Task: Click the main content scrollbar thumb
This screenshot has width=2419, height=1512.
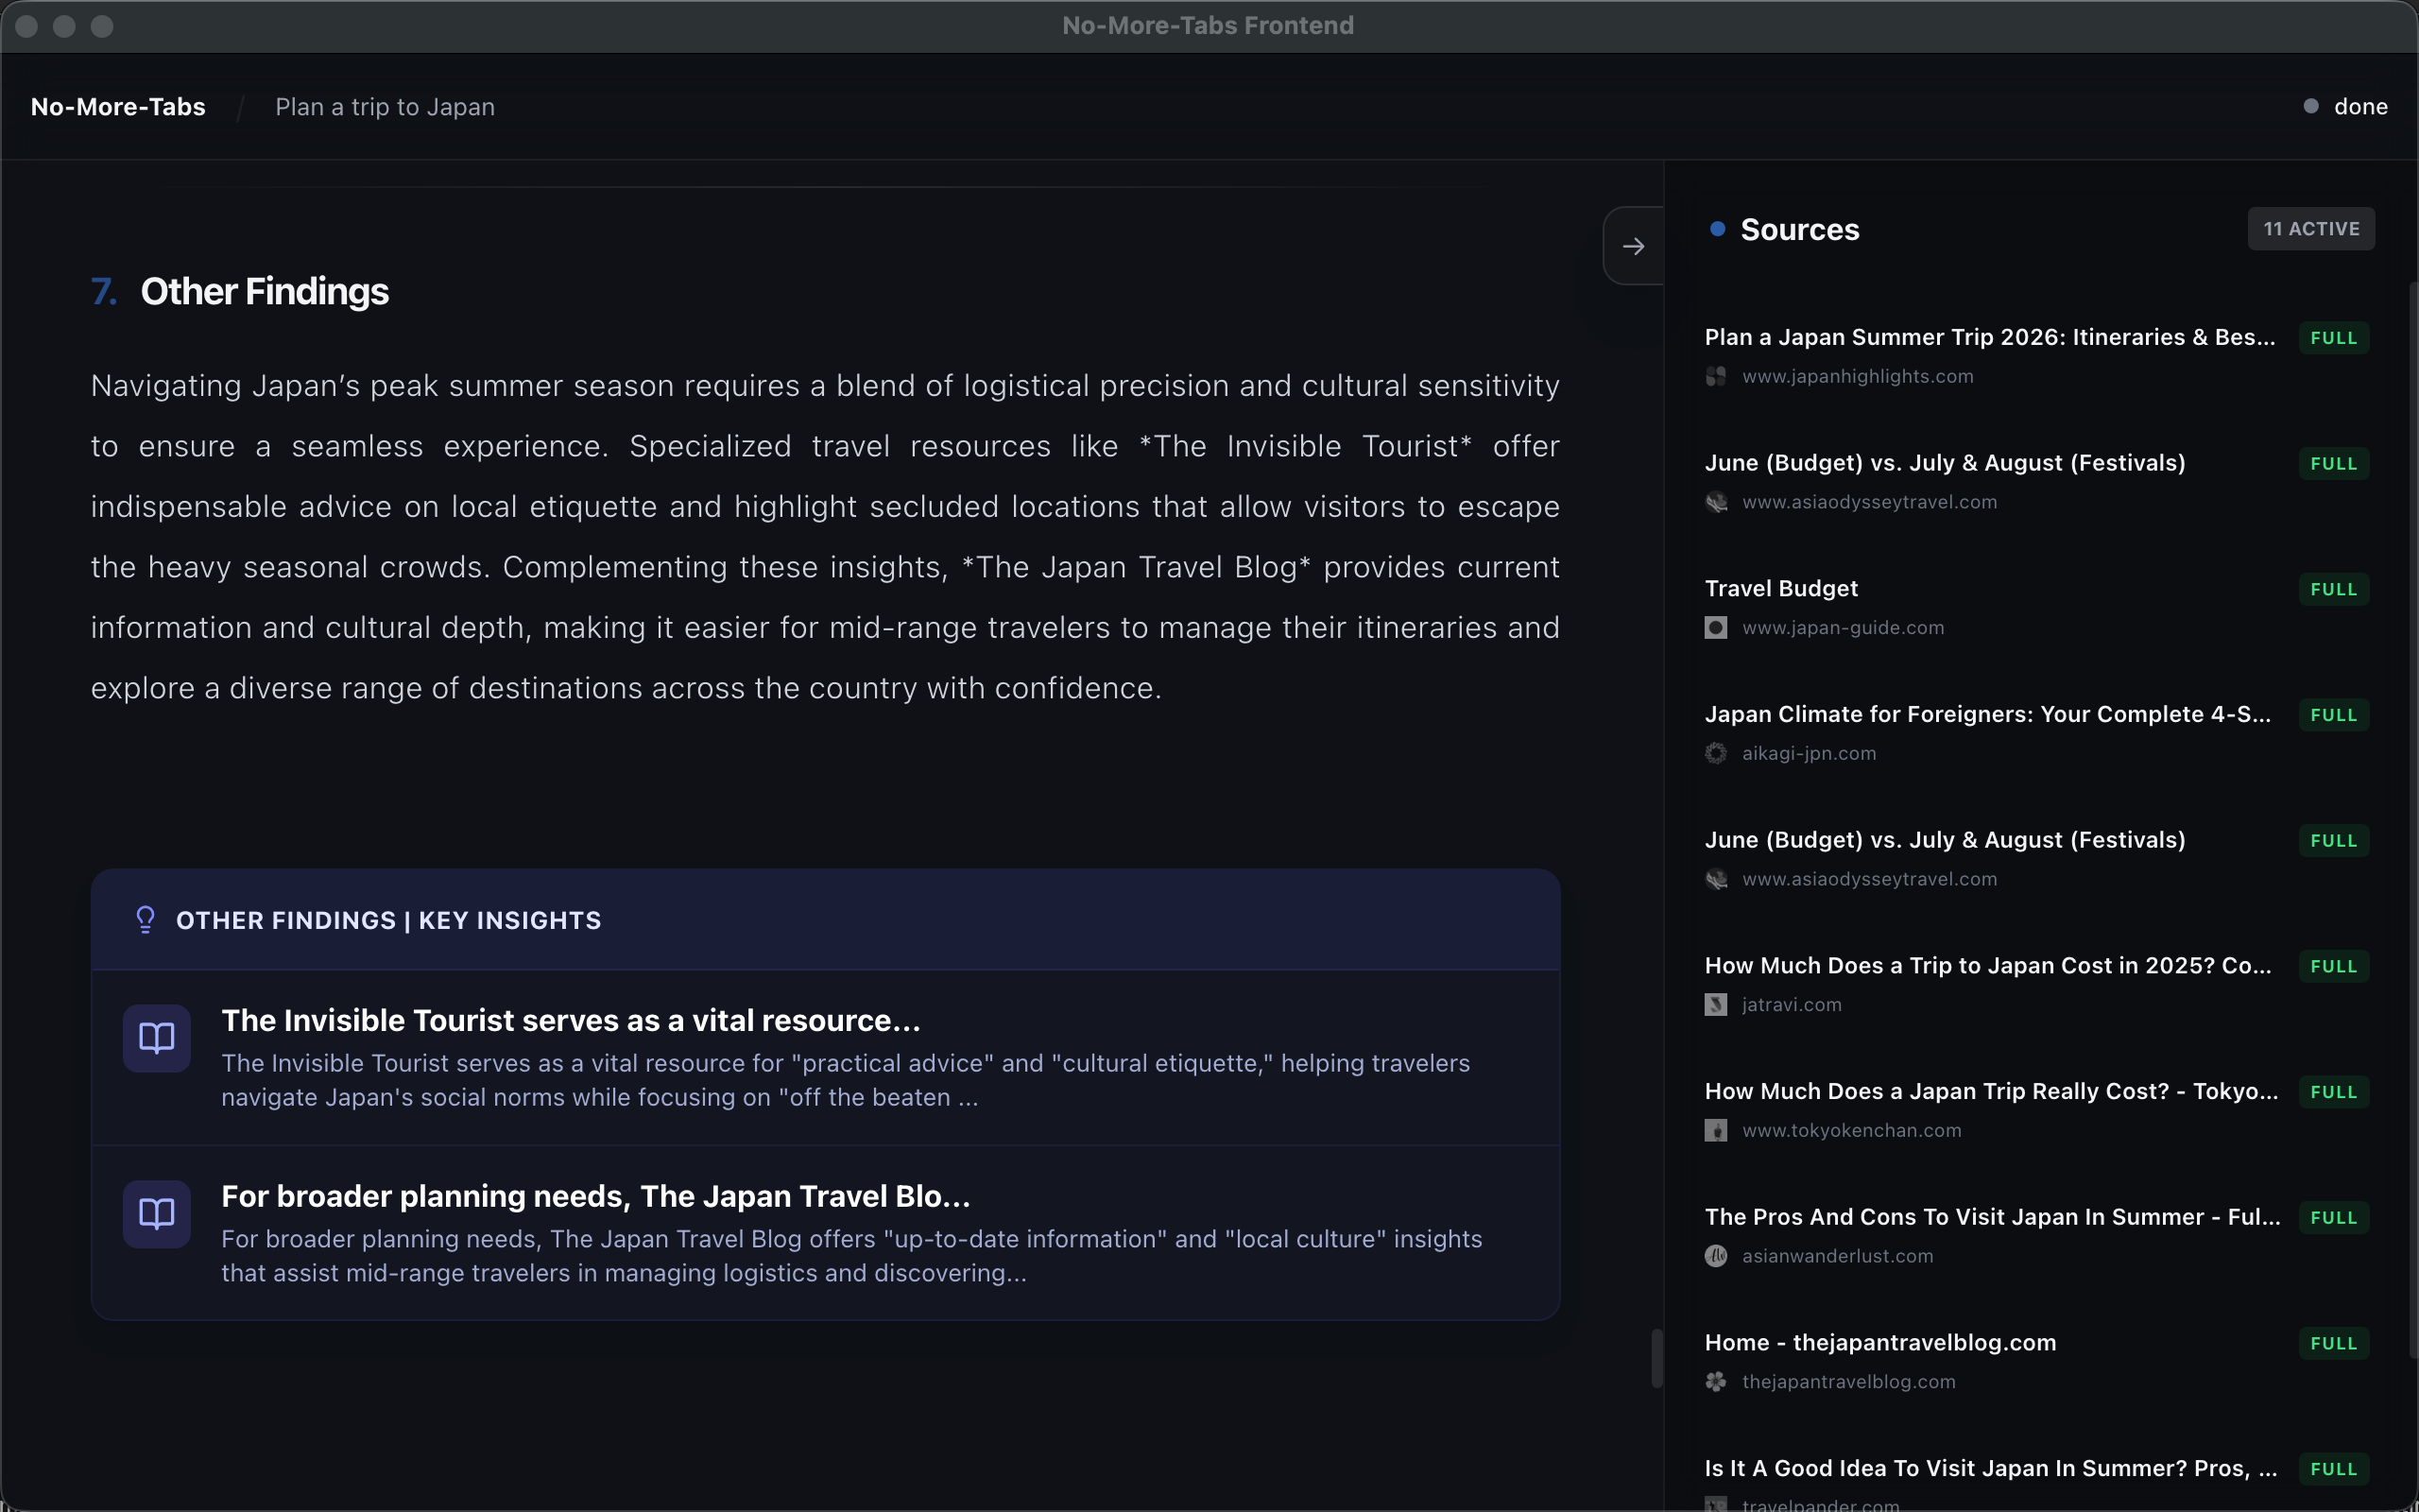Action: 1656,1358
